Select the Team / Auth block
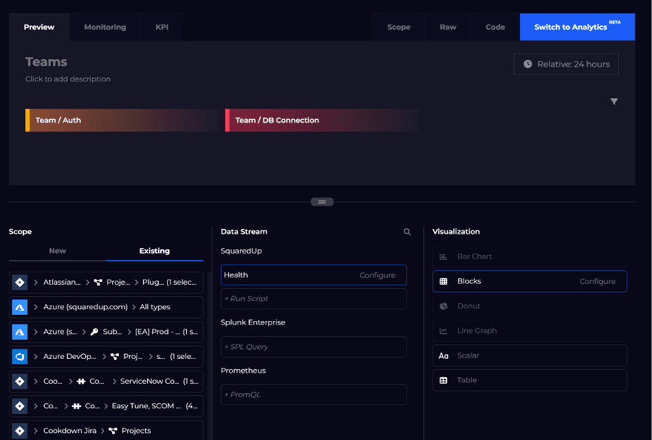The height and width of the screenshot is (440, 652). click(x=122, y=121)
